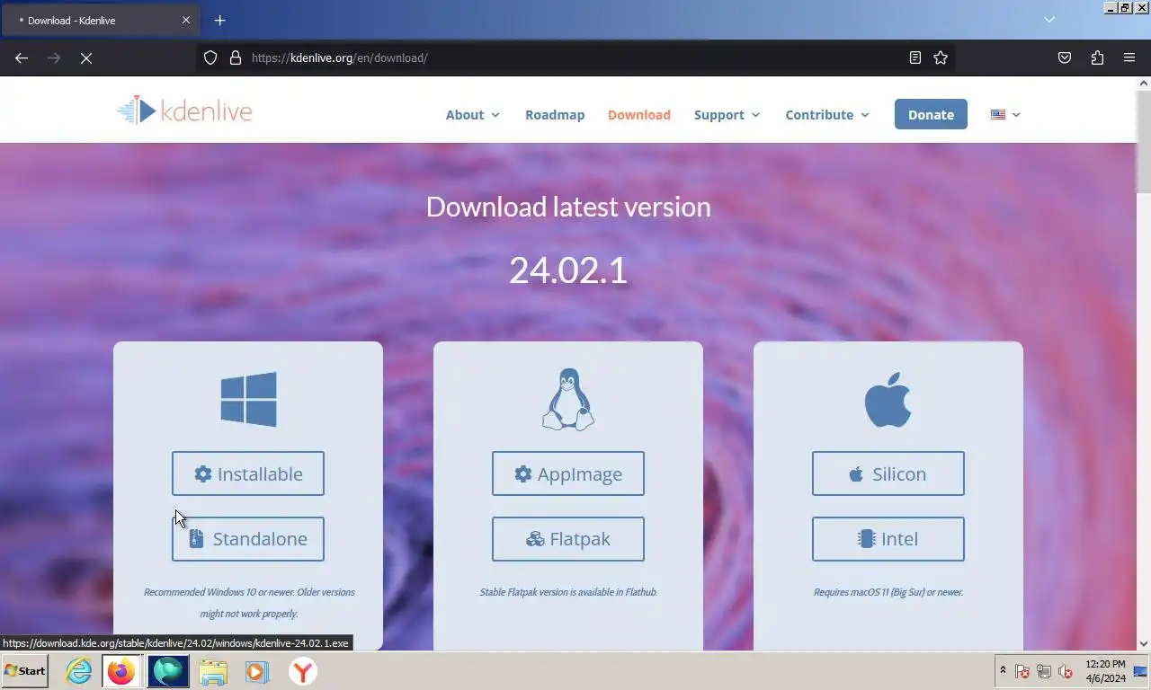
Task: Download the macOS Intel build
Action: pyautogui.click(x=888, y=539)
